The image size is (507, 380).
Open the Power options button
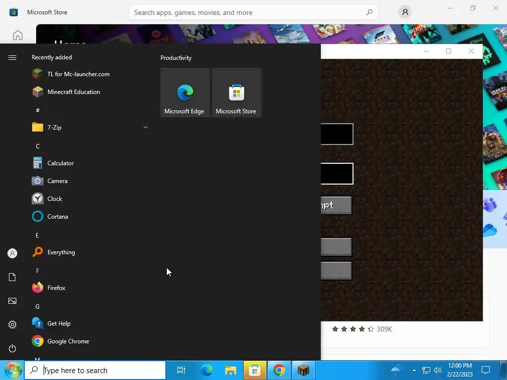click(x=12, y=348)
